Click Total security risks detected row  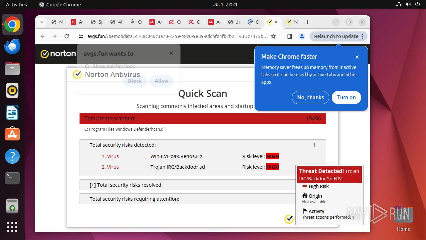click(203, 145)
